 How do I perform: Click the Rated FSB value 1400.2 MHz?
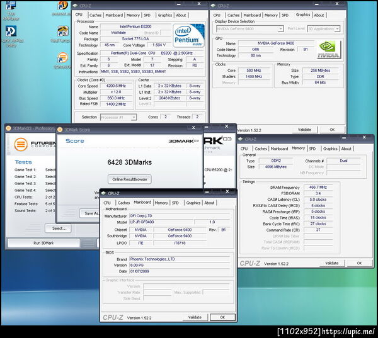(x=116, y=104)
